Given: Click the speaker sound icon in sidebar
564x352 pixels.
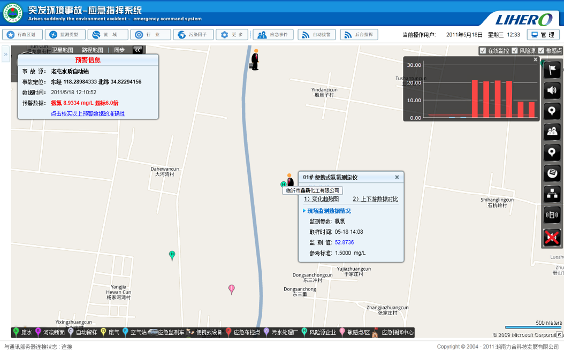Looking at the screenshot, I should pos(552,90).
